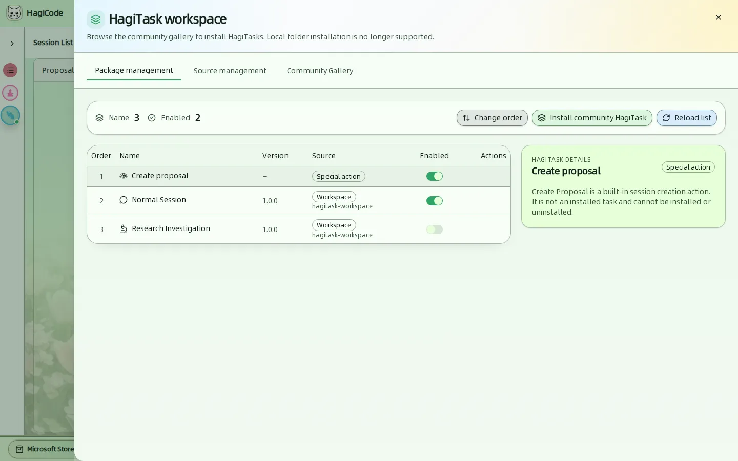
Task: Click the check-circle icon next to Enabled count
Action: (152, 118)
